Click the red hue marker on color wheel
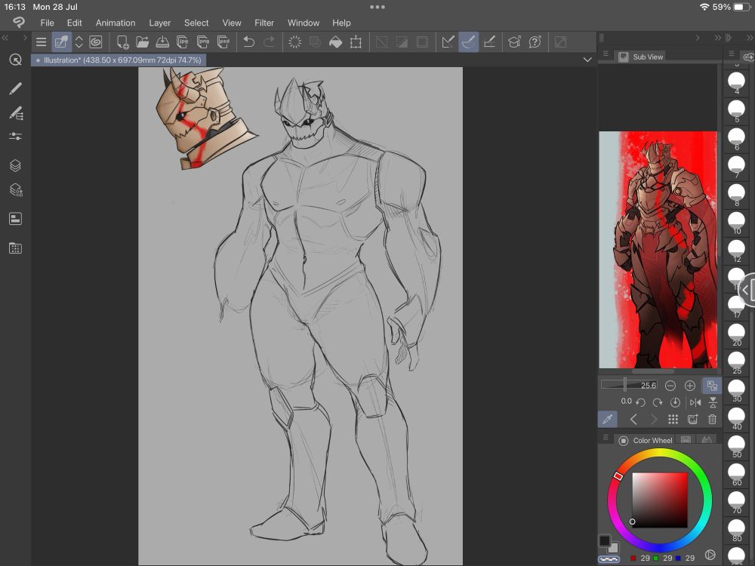Screen dimensions: 755x566 point(618,476)
